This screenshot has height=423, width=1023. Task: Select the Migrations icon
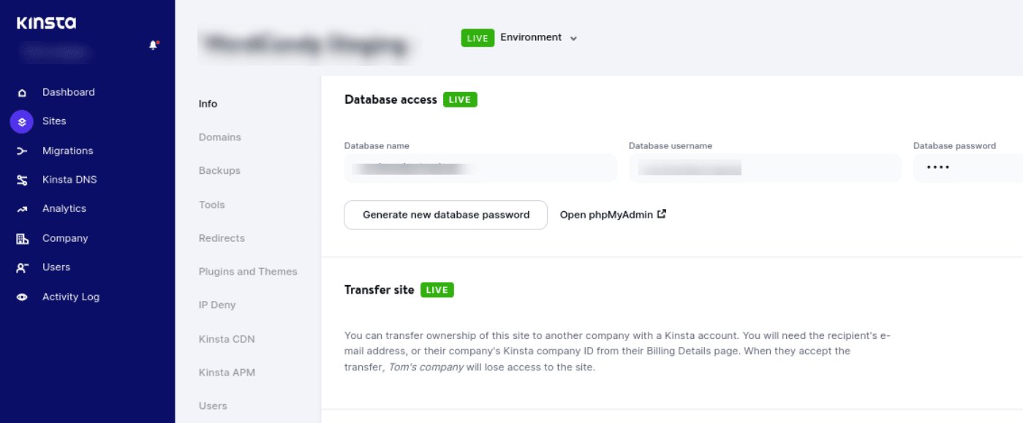[x=21, y=150]
